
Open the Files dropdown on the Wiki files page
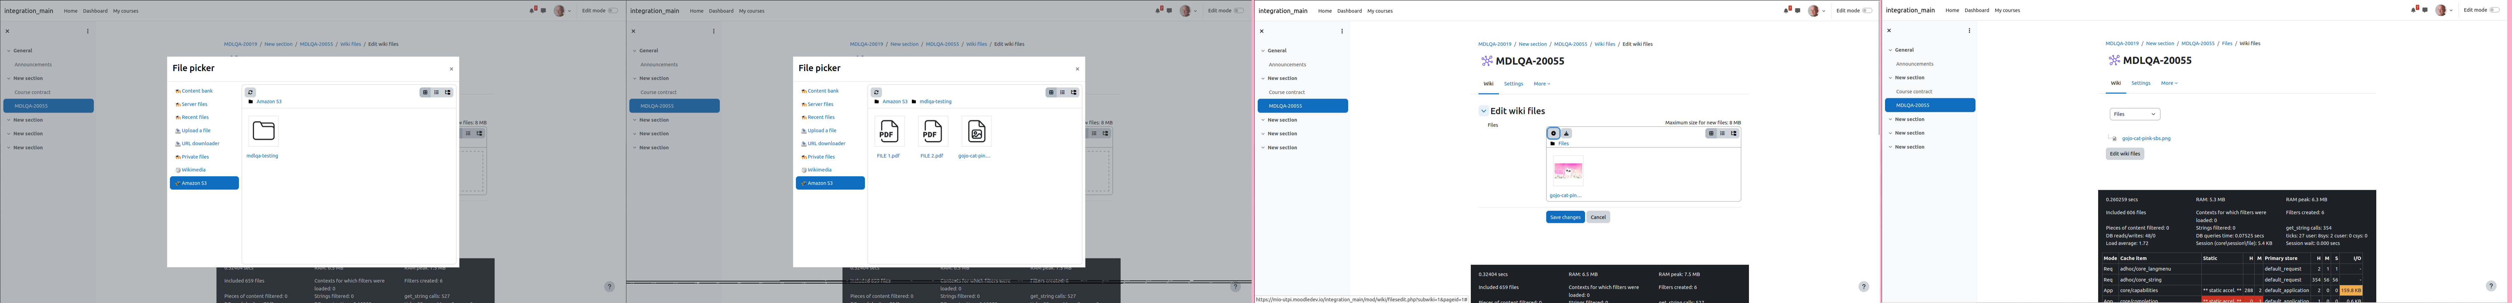click(2135, 114)
